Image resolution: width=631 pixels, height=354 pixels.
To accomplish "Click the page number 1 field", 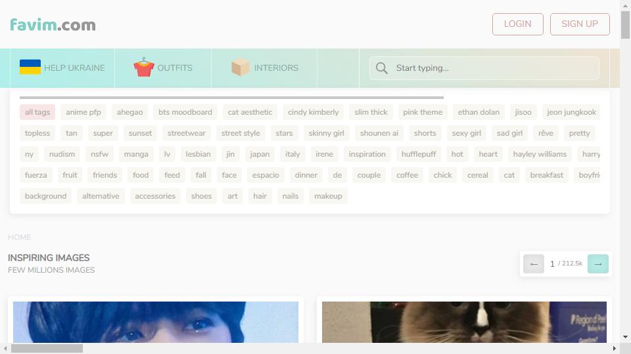I will pos(552,264).
